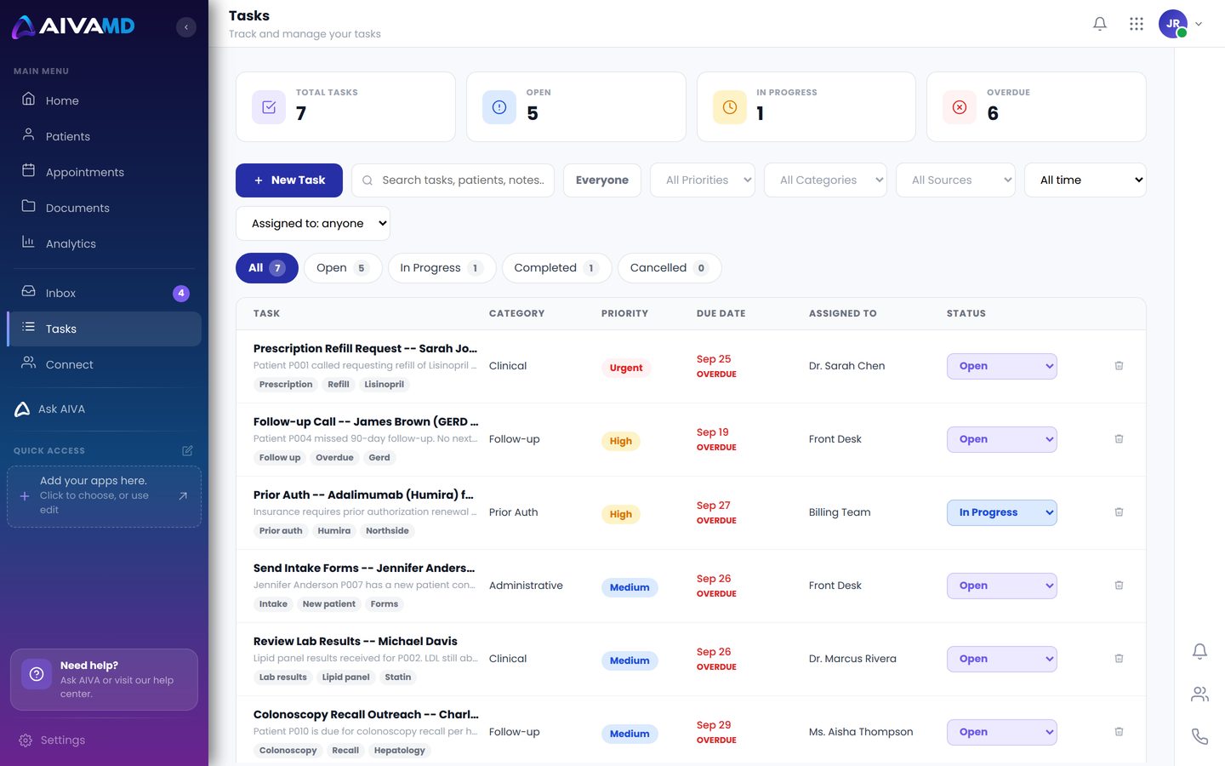
Task: Delete the Review Lab Results task
Action: (1119, 659)
